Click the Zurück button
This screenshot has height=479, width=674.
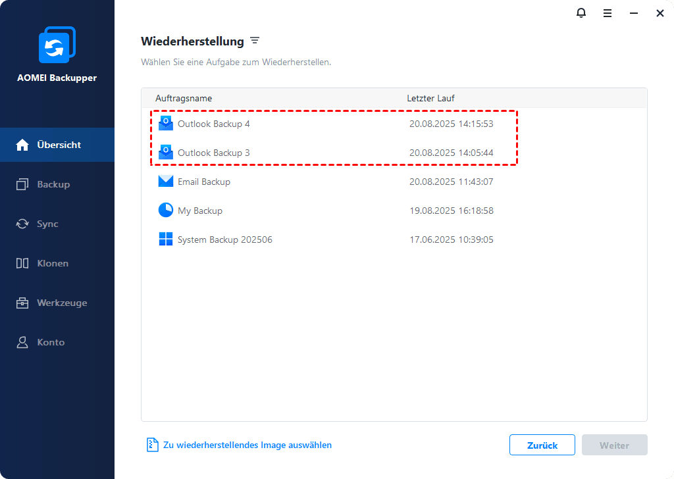(542, 445)
